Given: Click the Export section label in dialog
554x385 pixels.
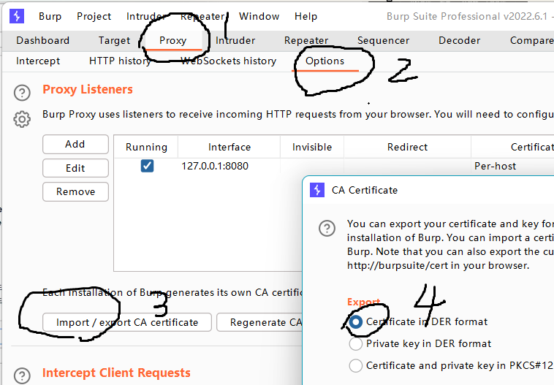Looking at the screenshot, I should coord(363,302).
